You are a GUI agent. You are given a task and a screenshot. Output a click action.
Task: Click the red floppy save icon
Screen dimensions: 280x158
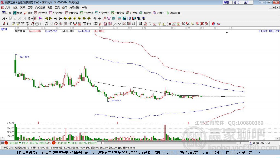134,18
